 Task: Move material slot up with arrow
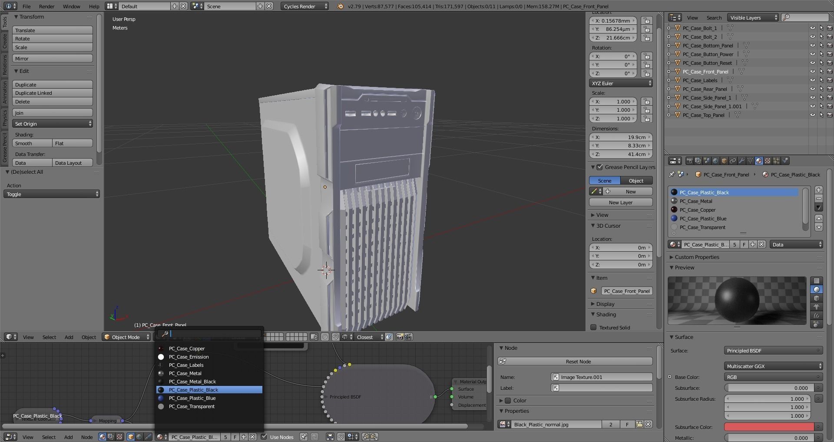819,219
